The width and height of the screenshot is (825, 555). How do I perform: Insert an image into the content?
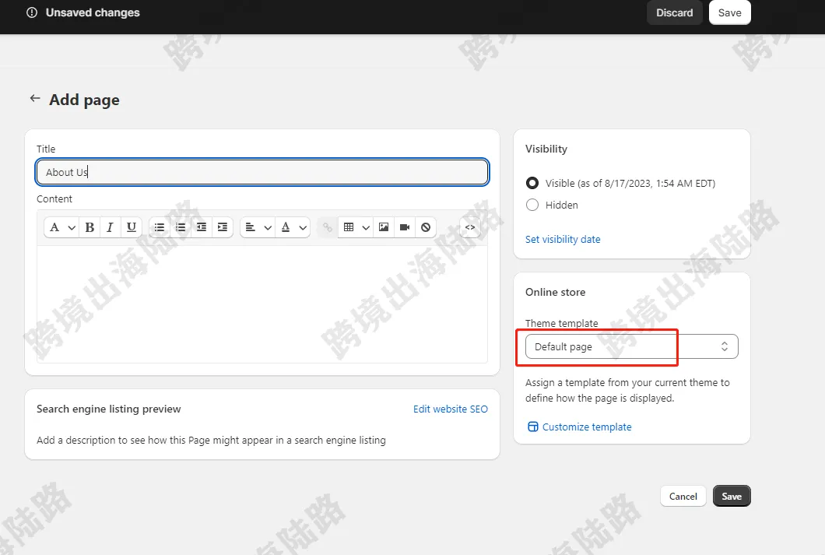click(x=384, y=227)
